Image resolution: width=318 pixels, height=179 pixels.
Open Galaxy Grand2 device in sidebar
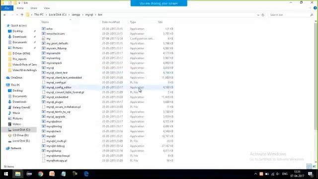coord(21,107)
